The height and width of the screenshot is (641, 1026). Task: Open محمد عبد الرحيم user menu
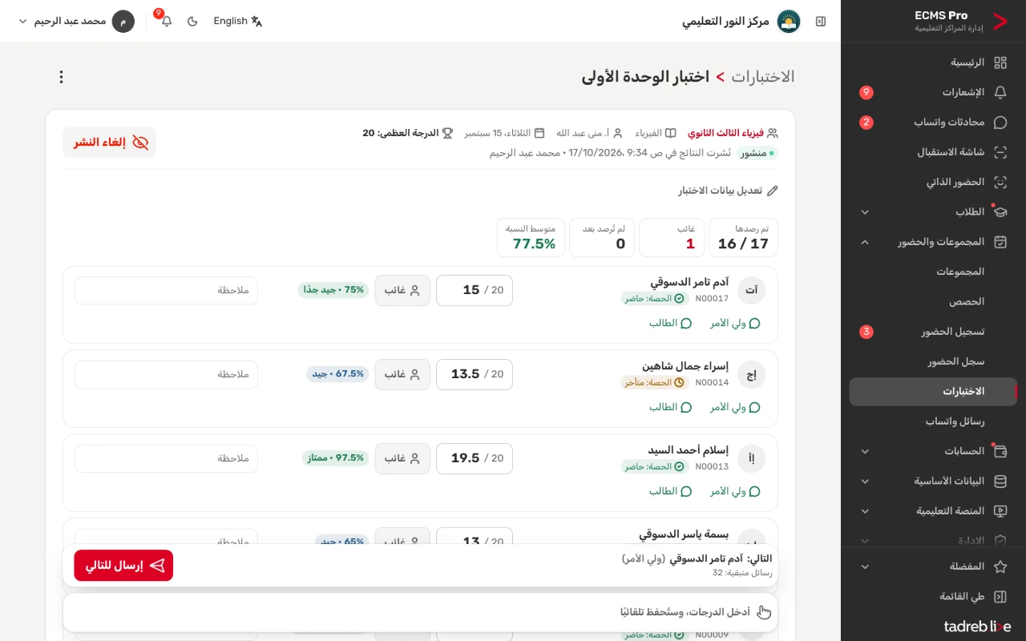(x=76, y=22)
